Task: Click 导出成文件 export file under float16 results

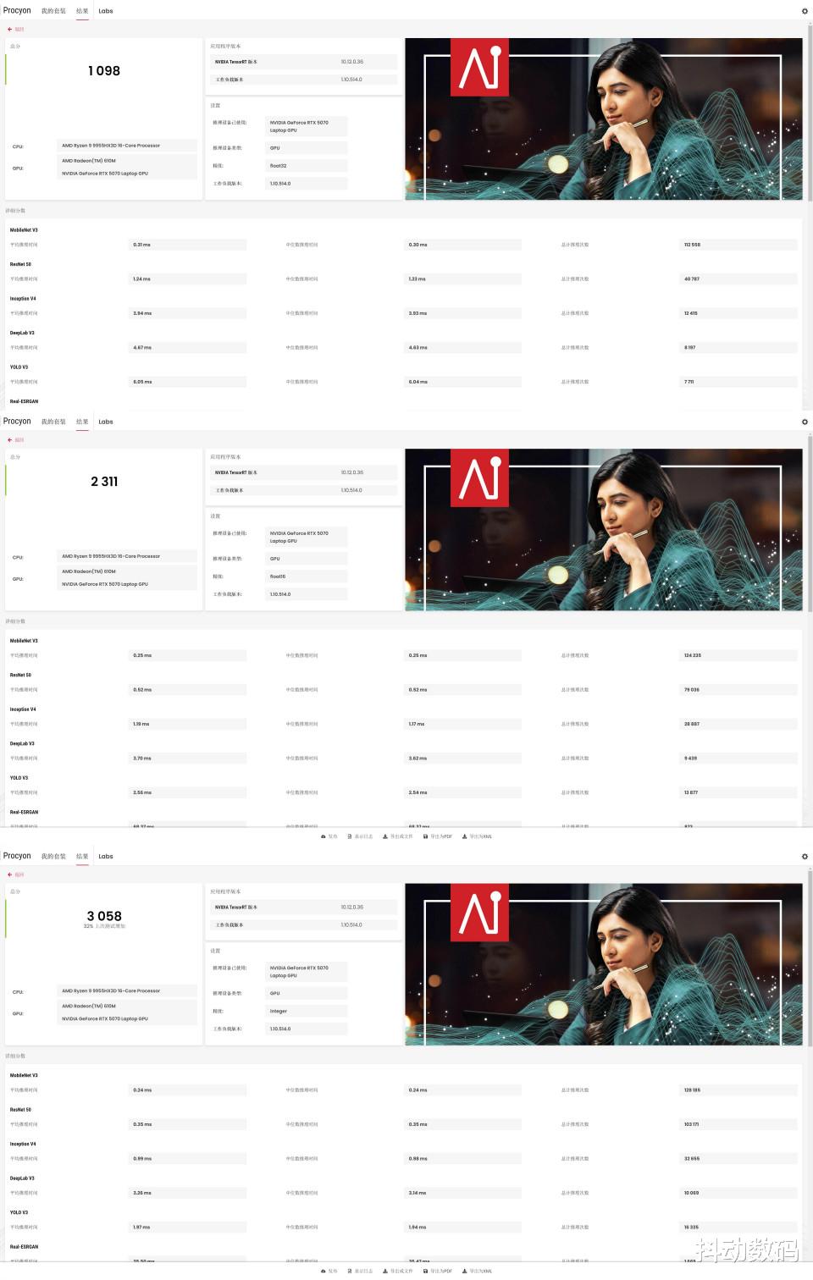Action: (x=398, y=836)
